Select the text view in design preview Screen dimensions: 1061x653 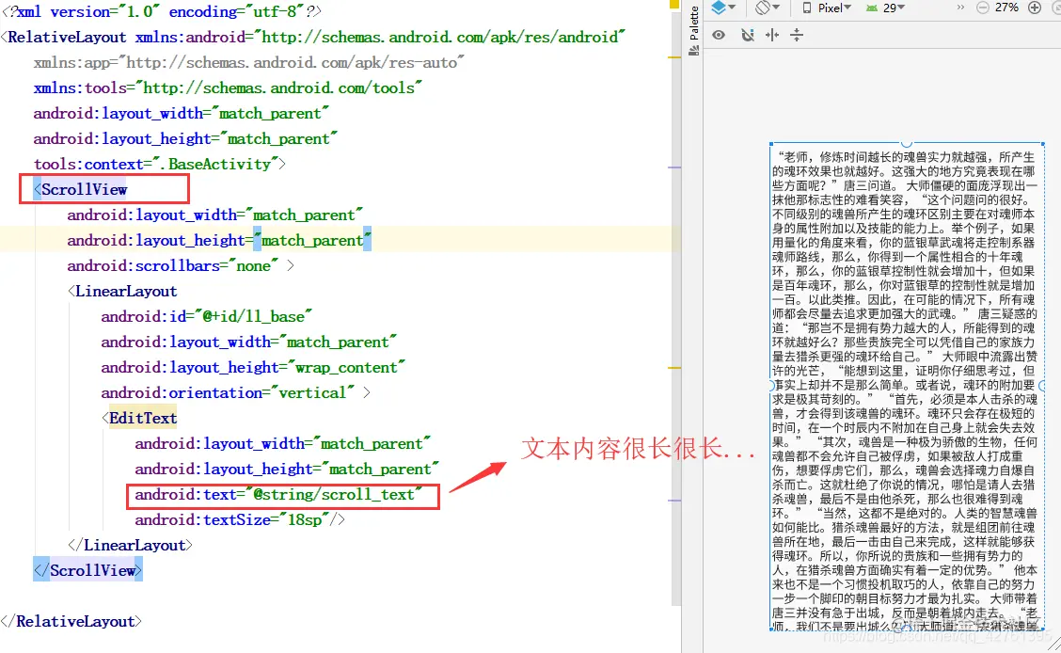pyautogui.click(x=907, y=387)
